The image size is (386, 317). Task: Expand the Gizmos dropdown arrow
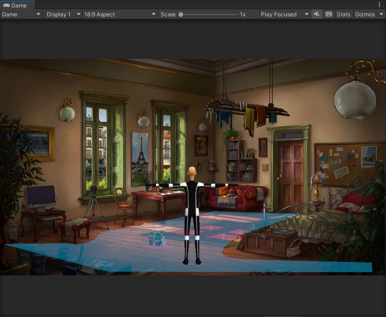point(381,14)
